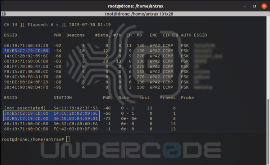The height and width of the screenshot is (165, 270).
Task: Select BSSID 38:4C:90:F6:A1:70
Action: tap(26, 77)
